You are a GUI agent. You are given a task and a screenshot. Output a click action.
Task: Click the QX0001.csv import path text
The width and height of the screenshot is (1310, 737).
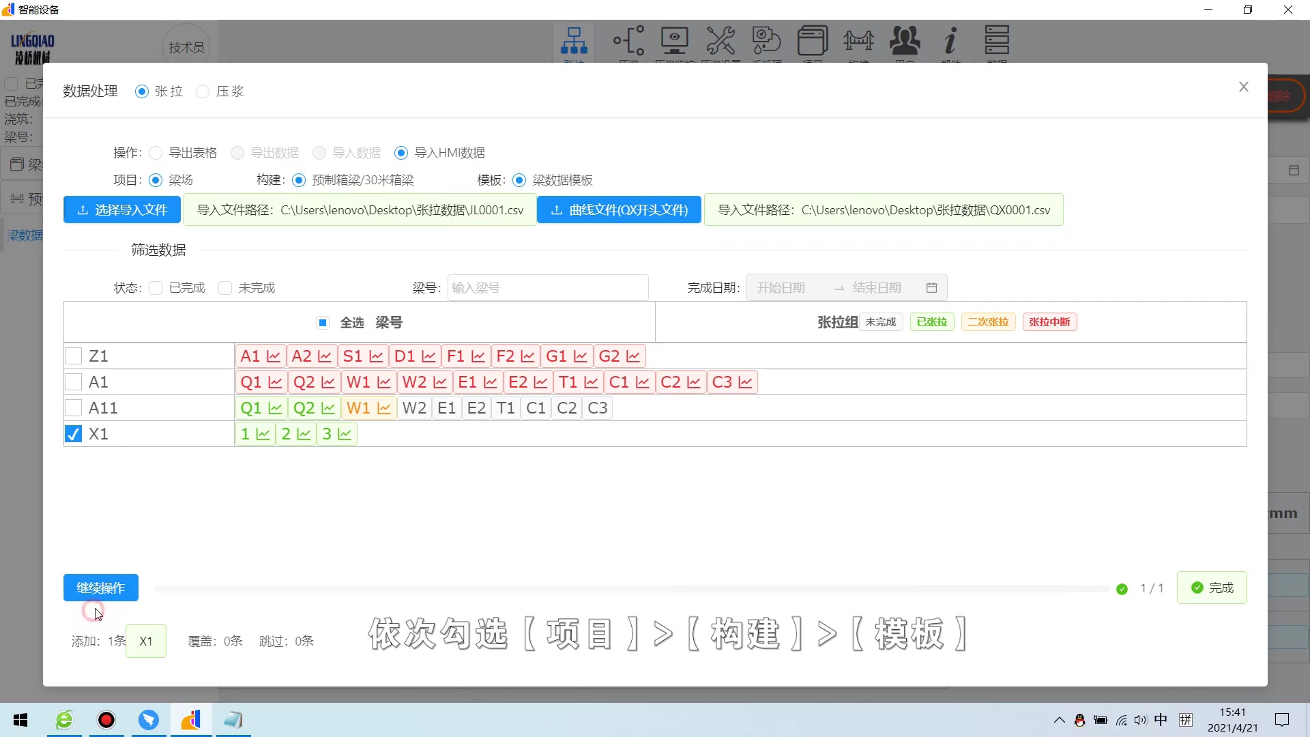coord(884,210)
